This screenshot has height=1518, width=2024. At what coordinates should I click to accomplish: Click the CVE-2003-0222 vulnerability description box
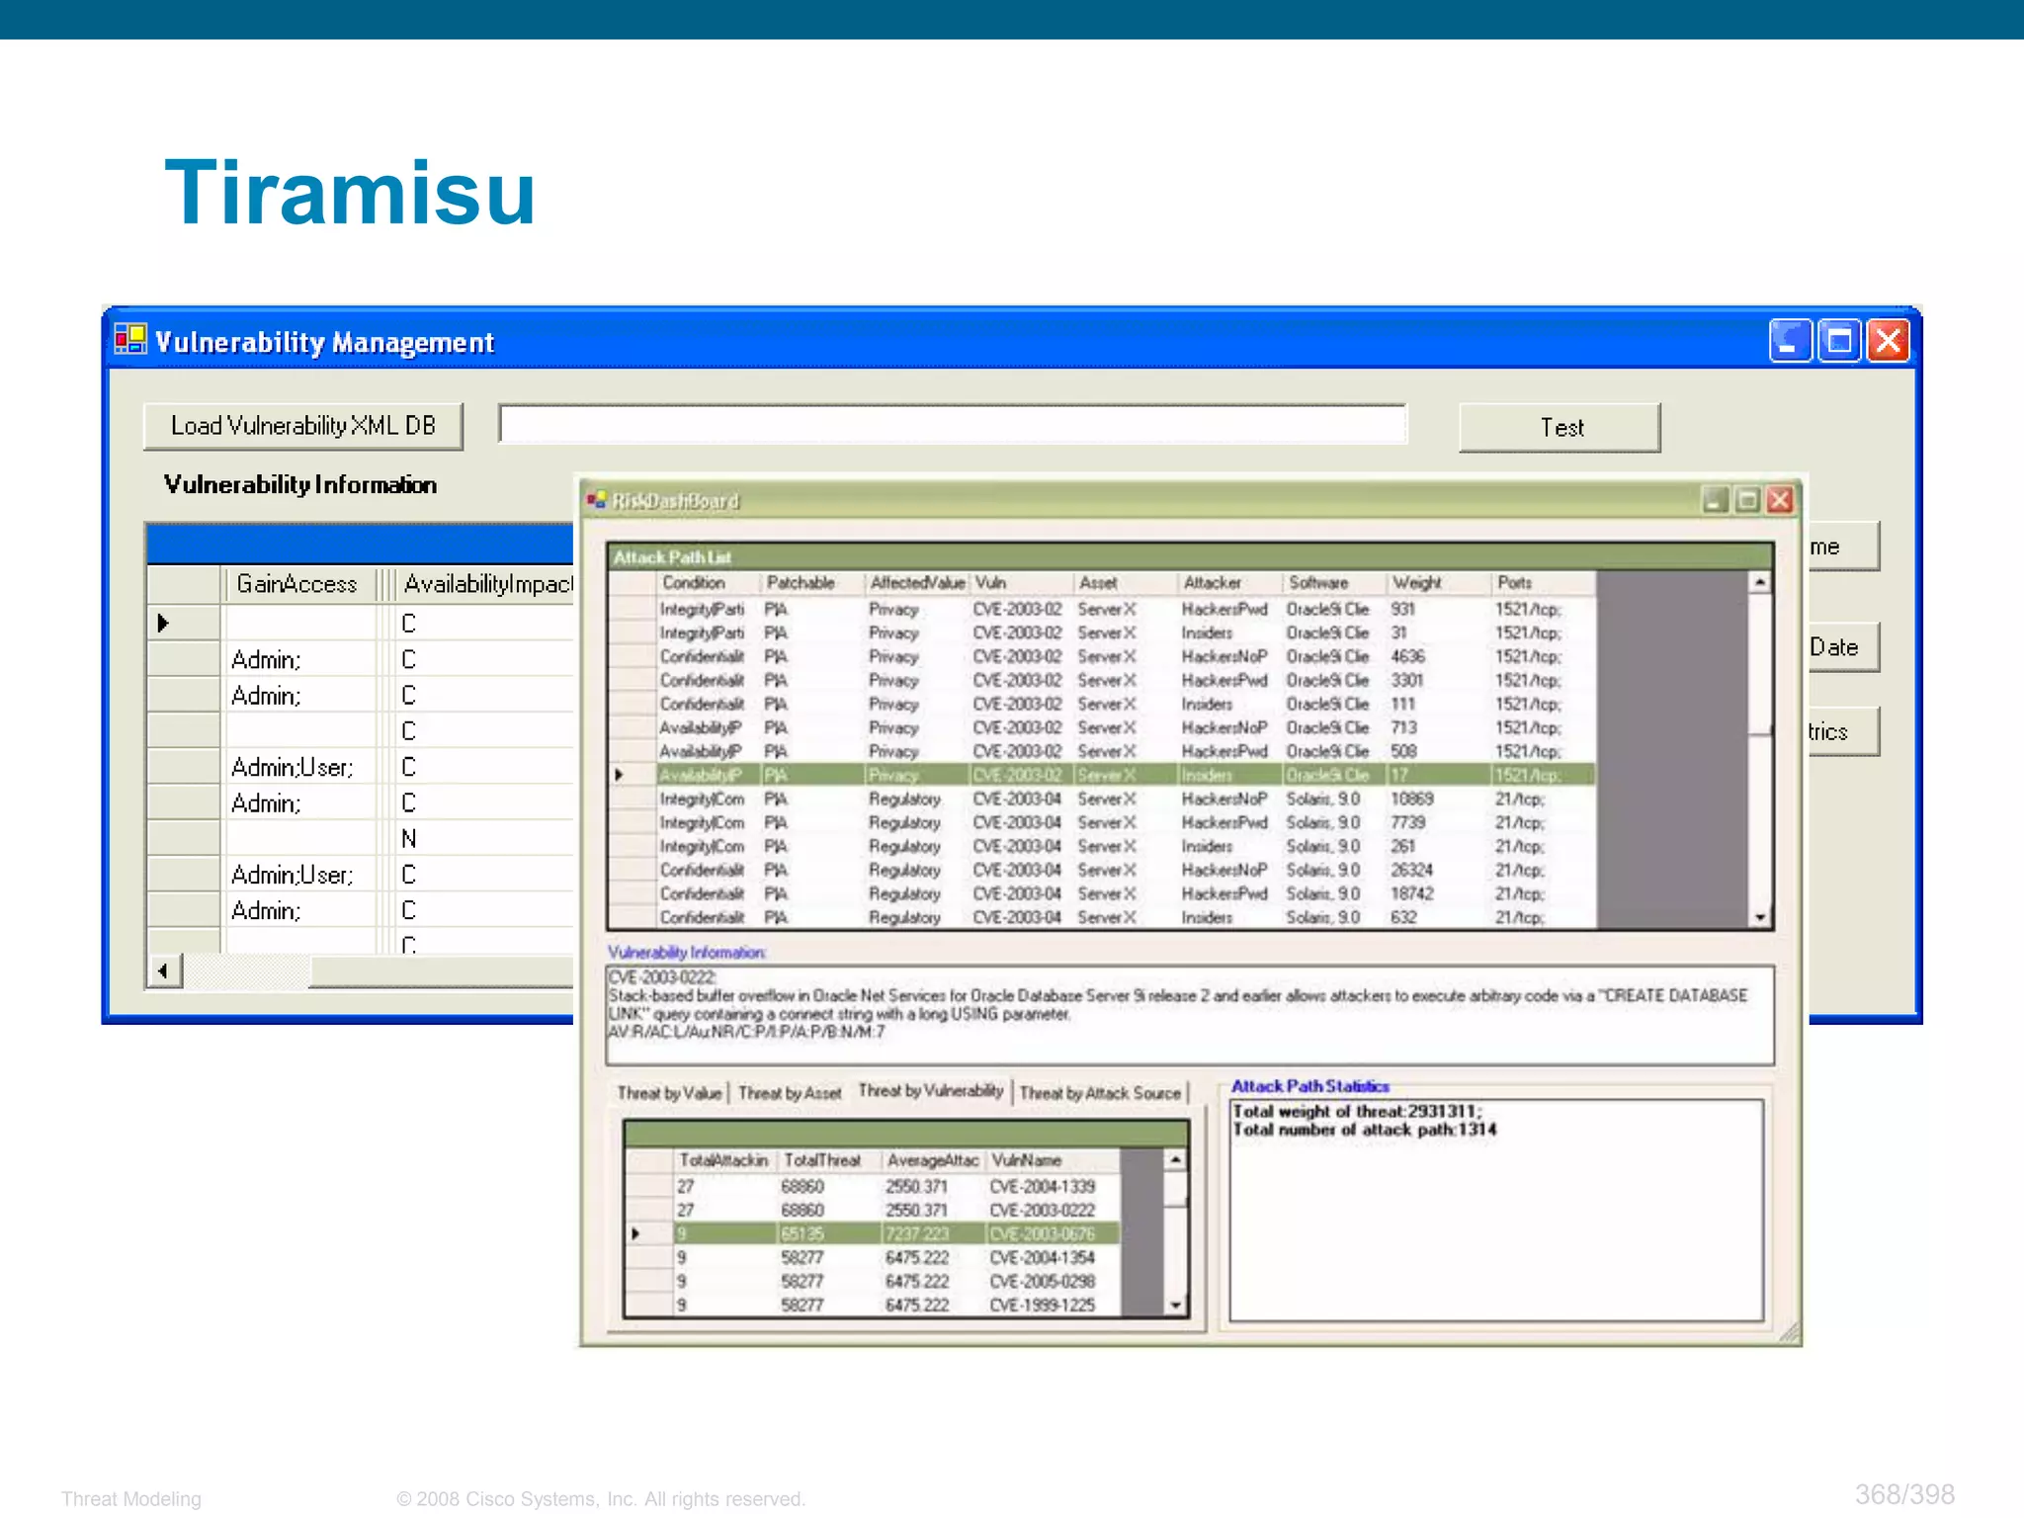pyautogui.click(x=1190, y=1015)
